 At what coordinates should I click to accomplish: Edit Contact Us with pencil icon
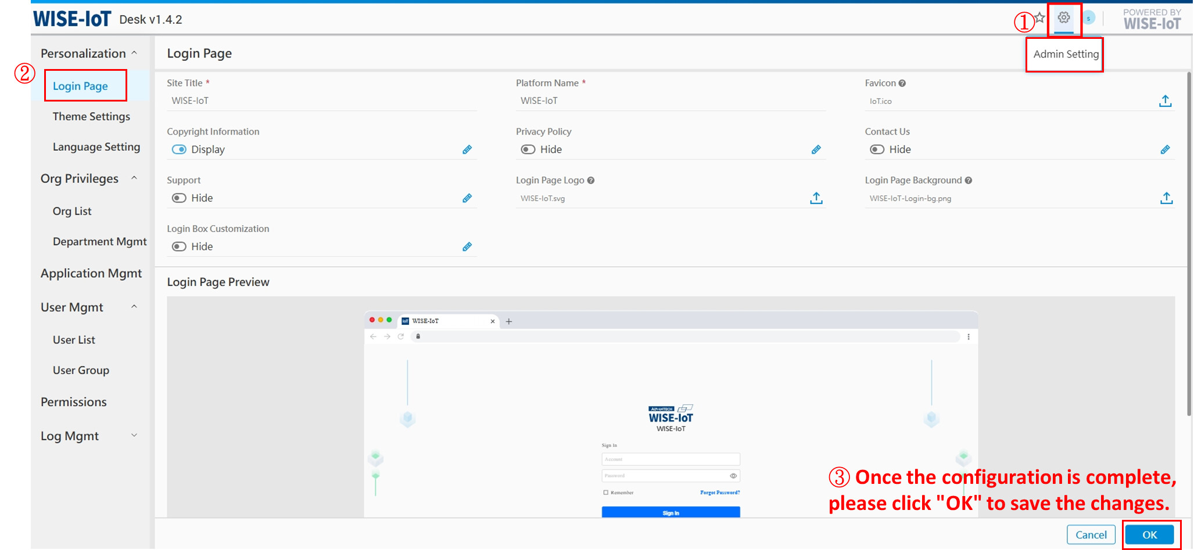tap(1165, 150)
